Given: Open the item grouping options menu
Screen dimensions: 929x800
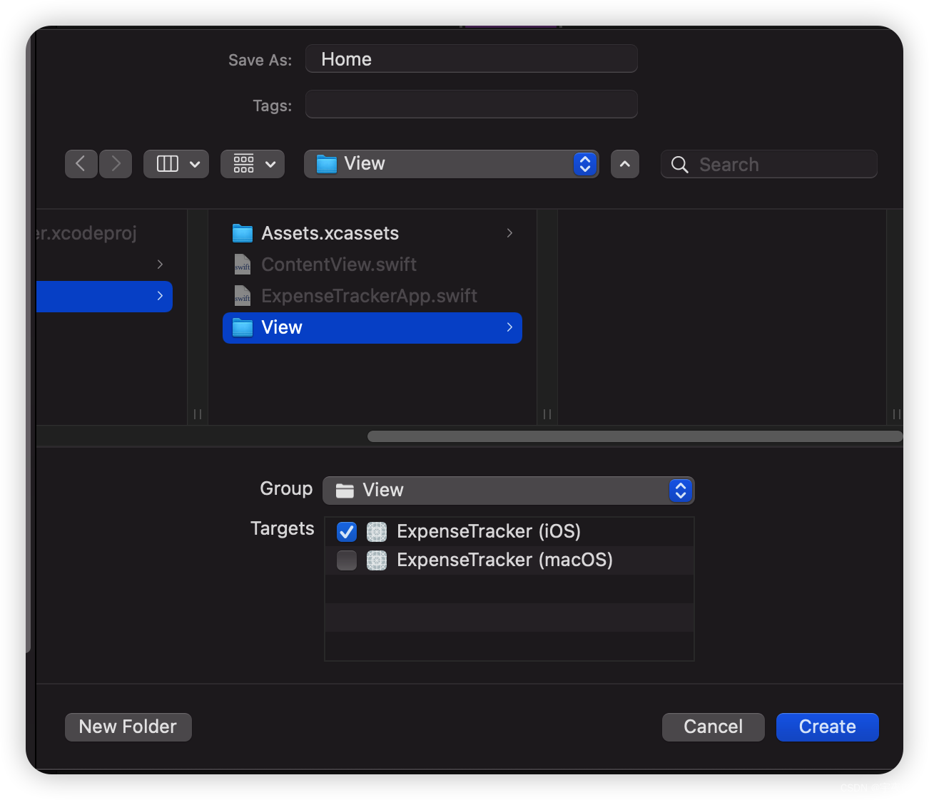Looking at the screenshot, I should (x=253, y=164).
